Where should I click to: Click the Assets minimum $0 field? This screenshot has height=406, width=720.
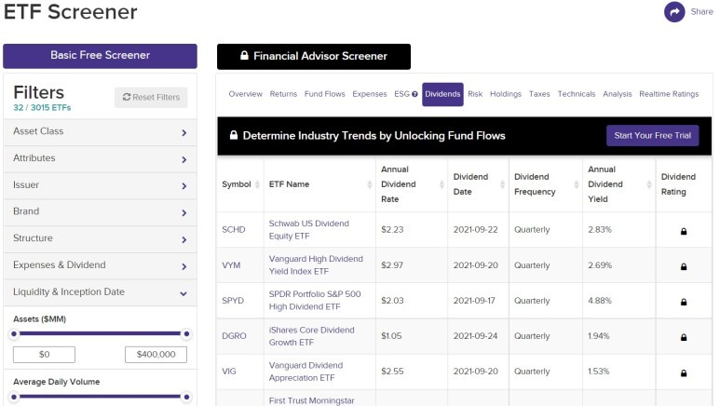tap(44, 355)
